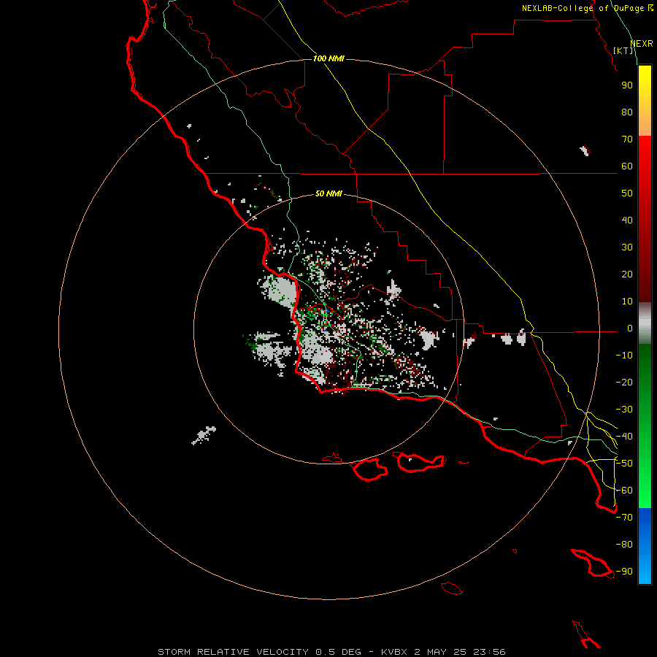Image resolution: width=657 pixels, height=657 pixels.
Task: Click the -10 value on the velocity scale
Action: coord(624,356)
